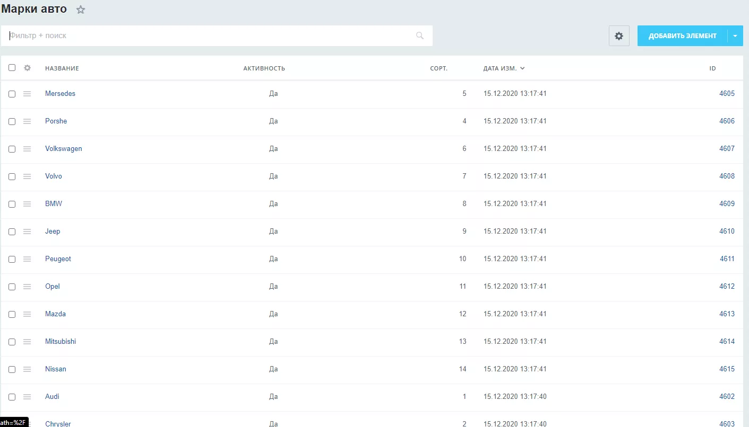Check the Mitsubishi row checkbox

pyautogui.click(x=12, y=342)
